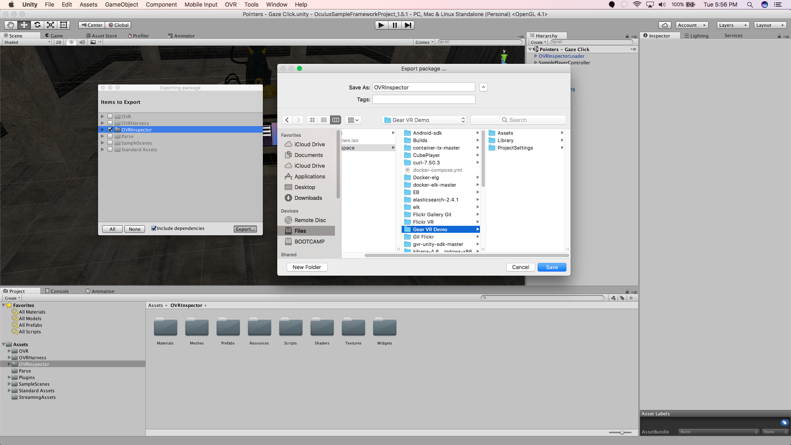Open the Layers dropdown
Image resolution: width=791 pixels, height=445 pixels.
pyautogui.click(x=733, y=25)
